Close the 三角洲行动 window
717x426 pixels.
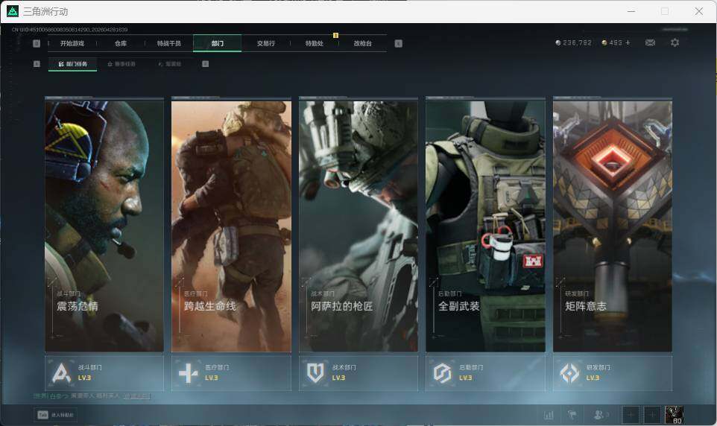click(x=698, y=11)
